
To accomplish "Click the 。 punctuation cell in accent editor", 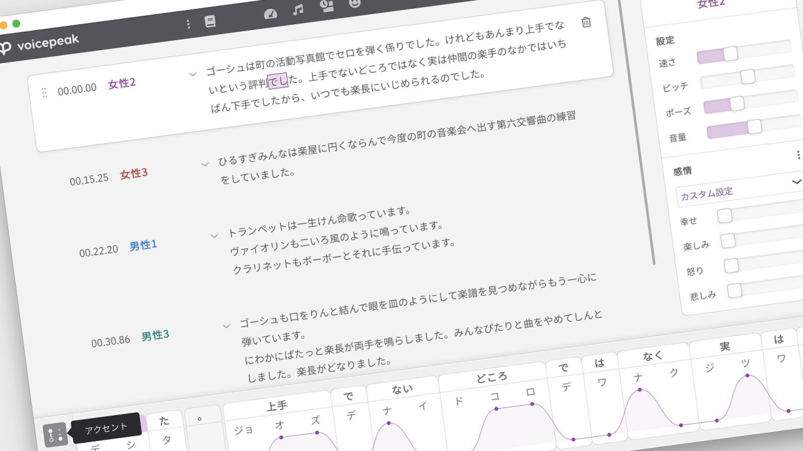I will coord(200,418).
